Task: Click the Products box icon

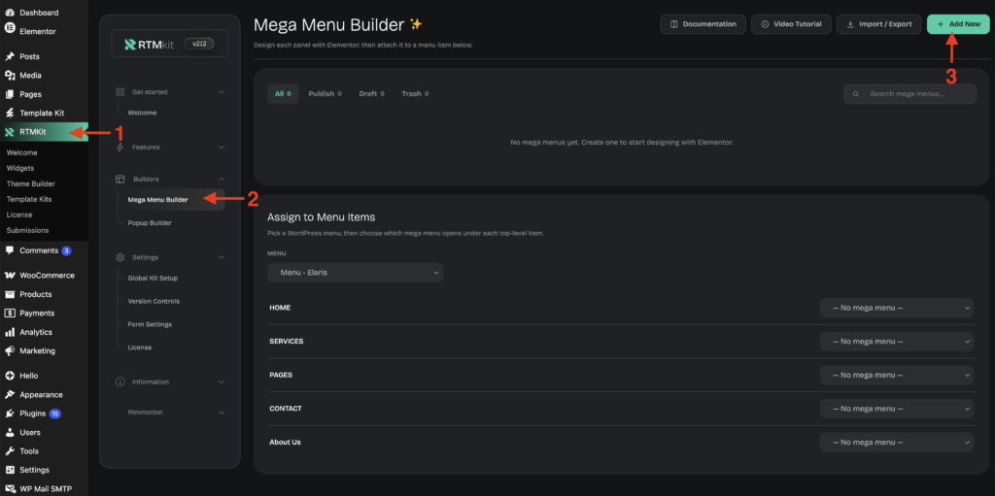Action: tap(10, 294)
